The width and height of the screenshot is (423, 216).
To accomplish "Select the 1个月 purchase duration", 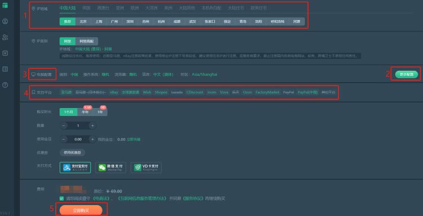I will pyautogui.click(x=68, y=112).
